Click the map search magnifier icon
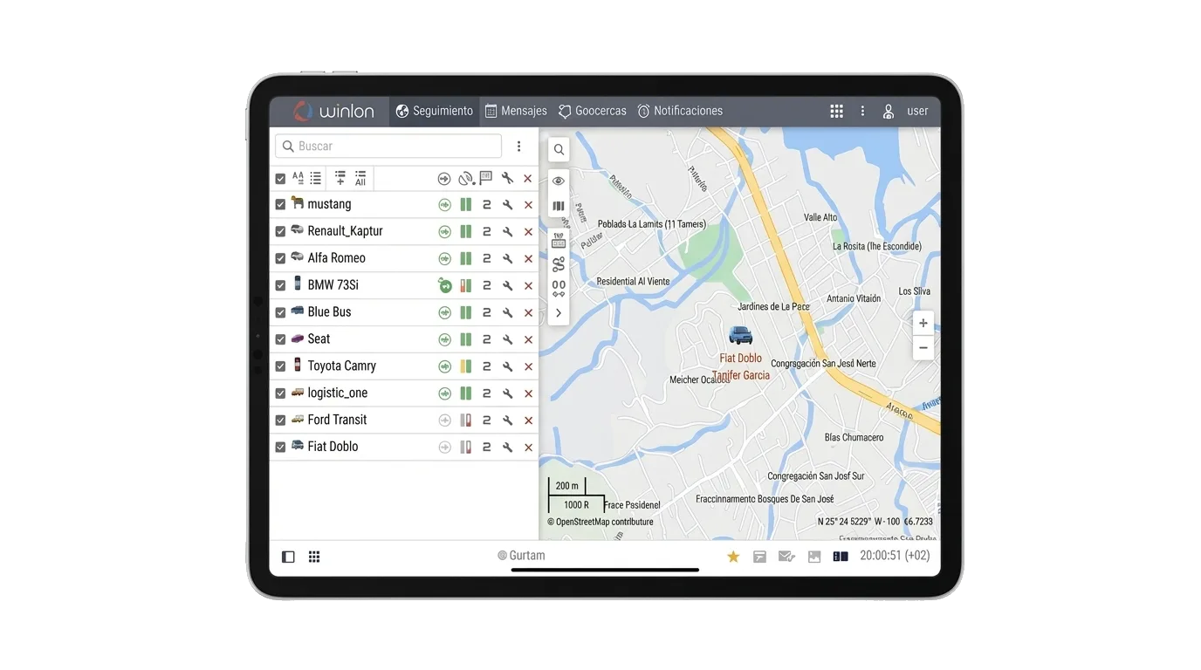 click(x=559, y=150)
